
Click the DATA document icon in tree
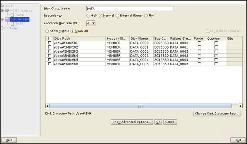(12, 24)
